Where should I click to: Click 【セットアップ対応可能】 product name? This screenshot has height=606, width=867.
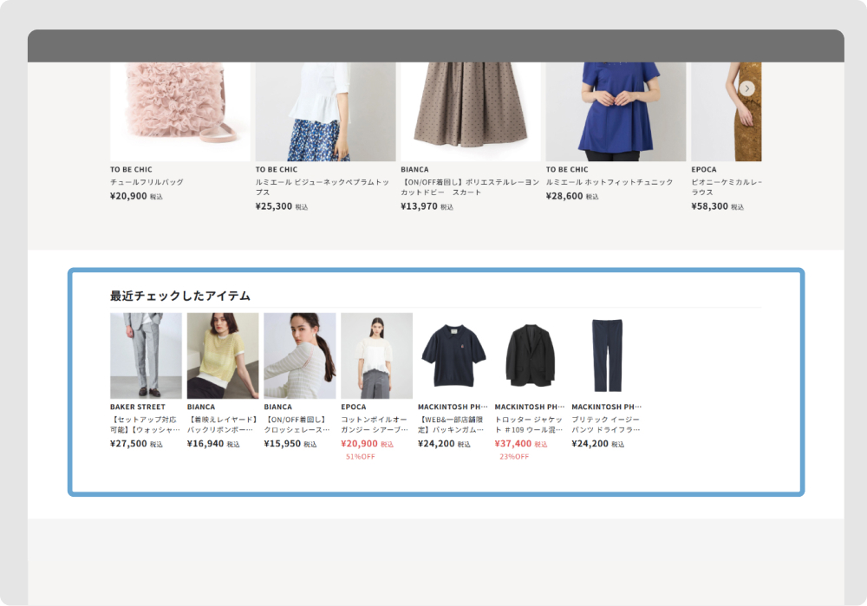tap(145, 425)
